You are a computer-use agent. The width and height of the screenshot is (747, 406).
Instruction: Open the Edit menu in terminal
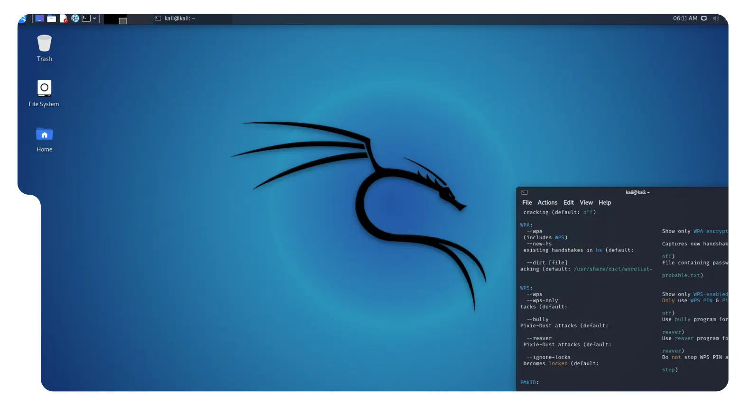[568, 203]
